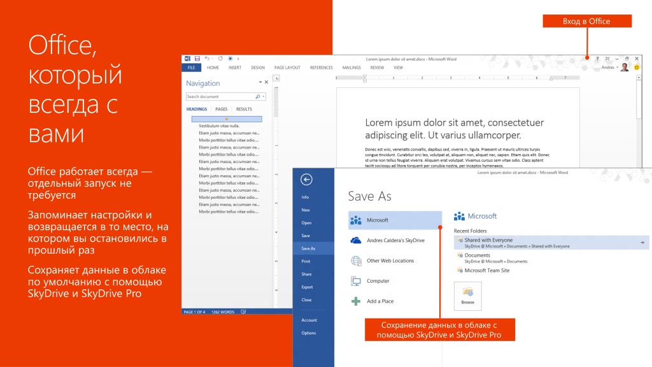Click the user profile photo
Image resolution: width=652 pixels, height=367 pixels.
tap(625, 67)
